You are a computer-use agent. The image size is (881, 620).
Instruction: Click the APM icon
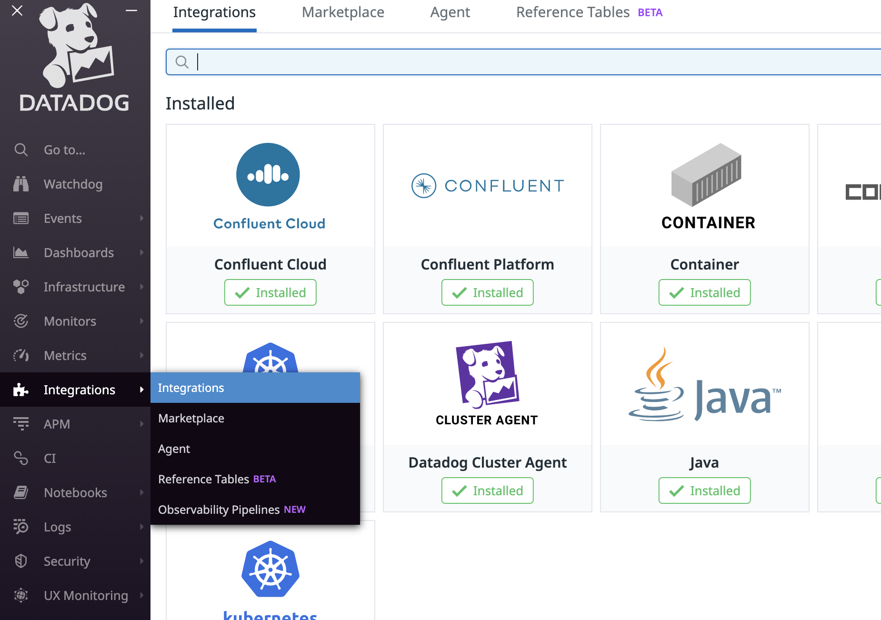click(x=21, y=424)
